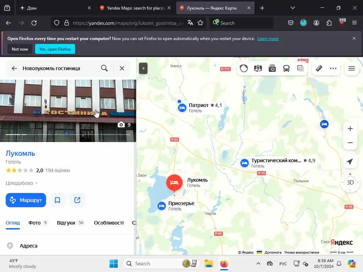Click the translate page icon in the address bar
This screenshot has height=272, width=363.
[190, 23]
